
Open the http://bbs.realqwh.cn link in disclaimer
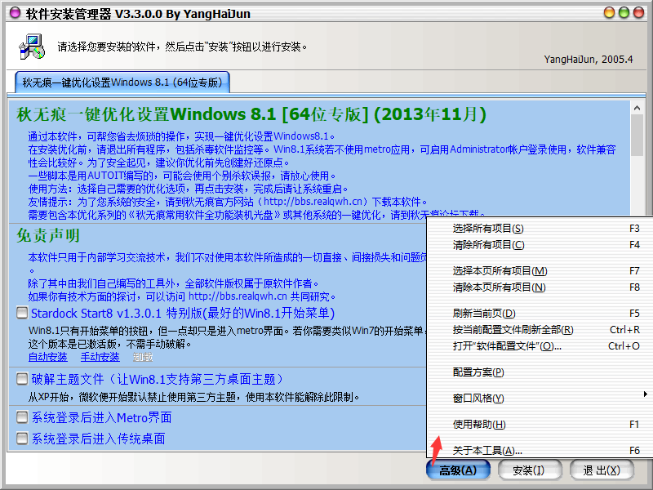pos(238,296)
